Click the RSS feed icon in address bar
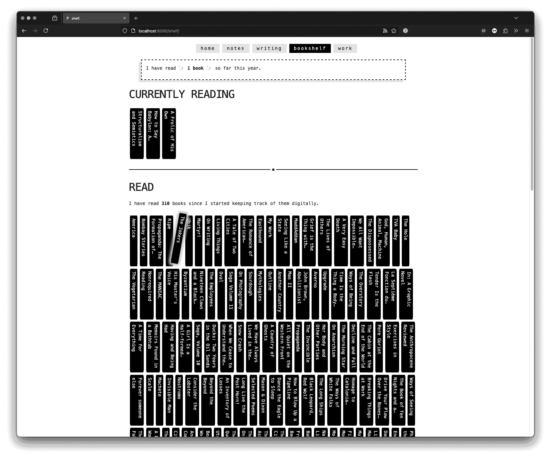551x459 pixels. point(385,31)
